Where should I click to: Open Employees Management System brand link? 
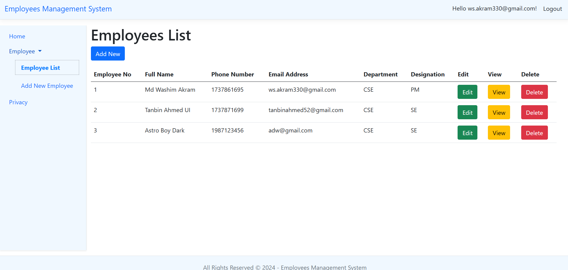coord(58,9)
